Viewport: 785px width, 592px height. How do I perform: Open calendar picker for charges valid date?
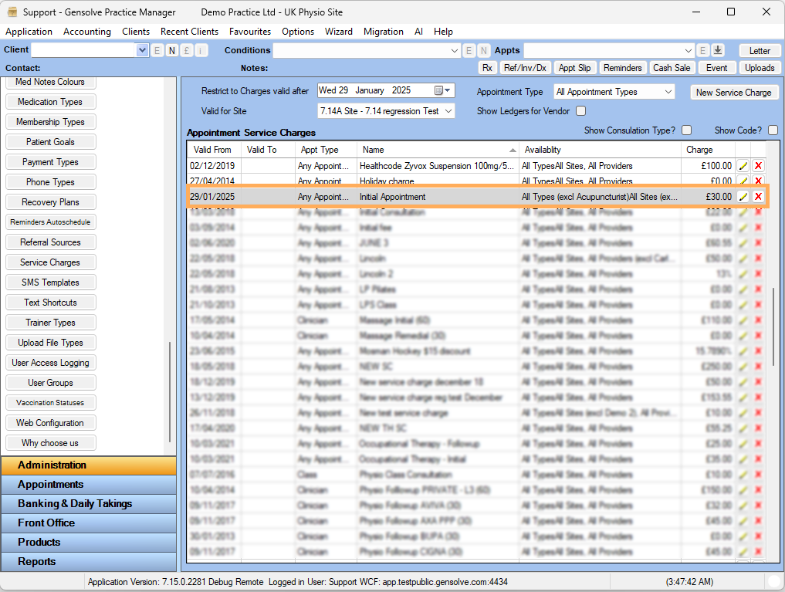[439, 90]
